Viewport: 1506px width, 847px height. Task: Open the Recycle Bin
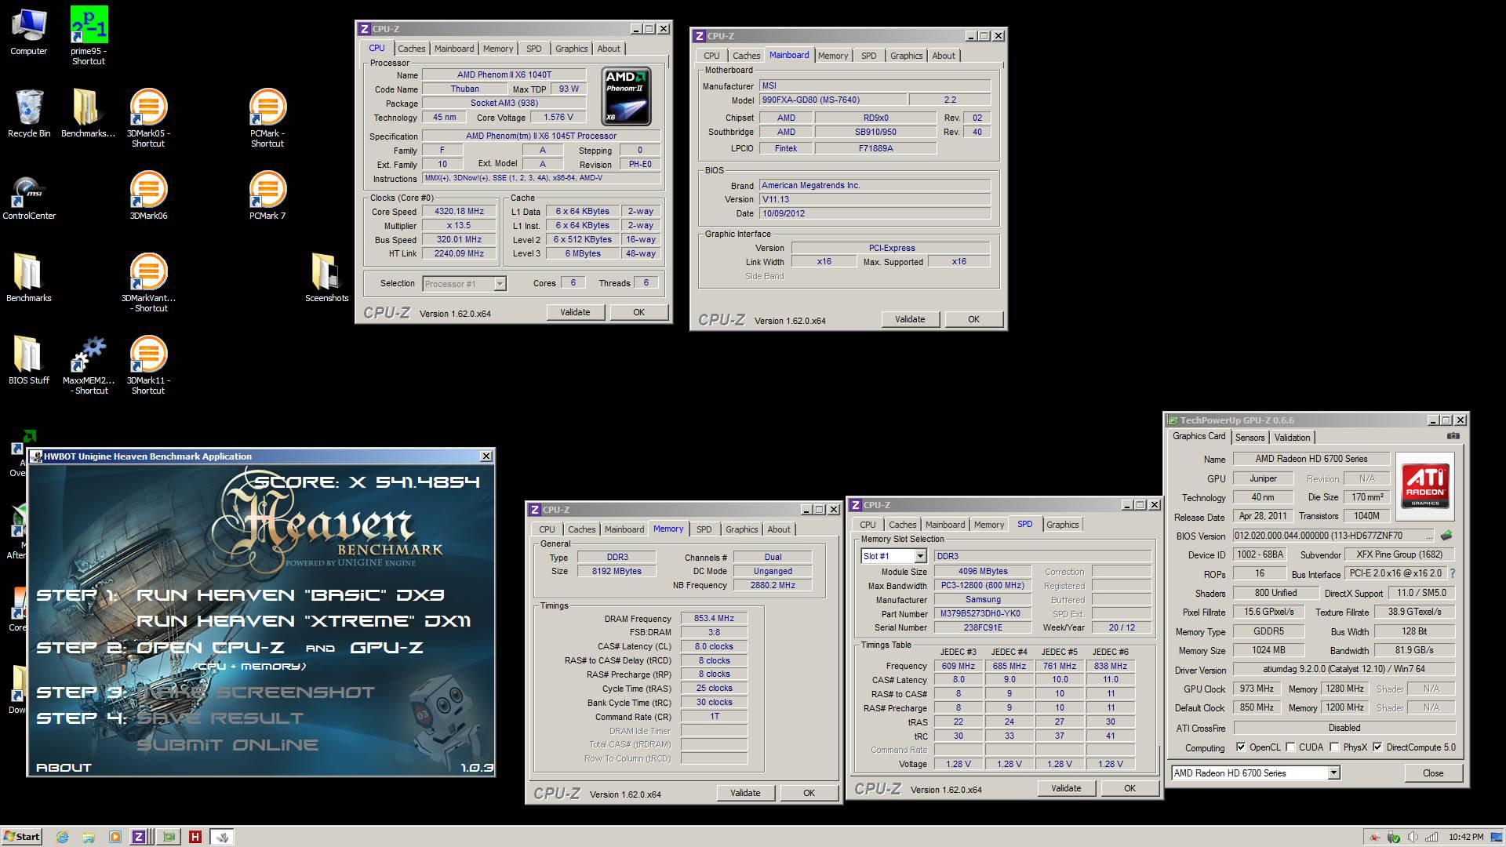(29, 114)
